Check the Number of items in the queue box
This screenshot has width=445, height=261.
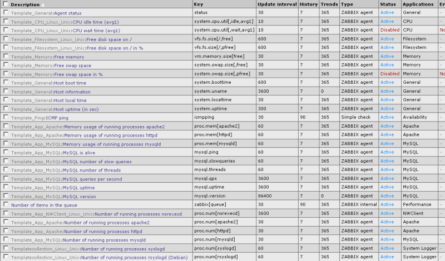coord(6,204)
